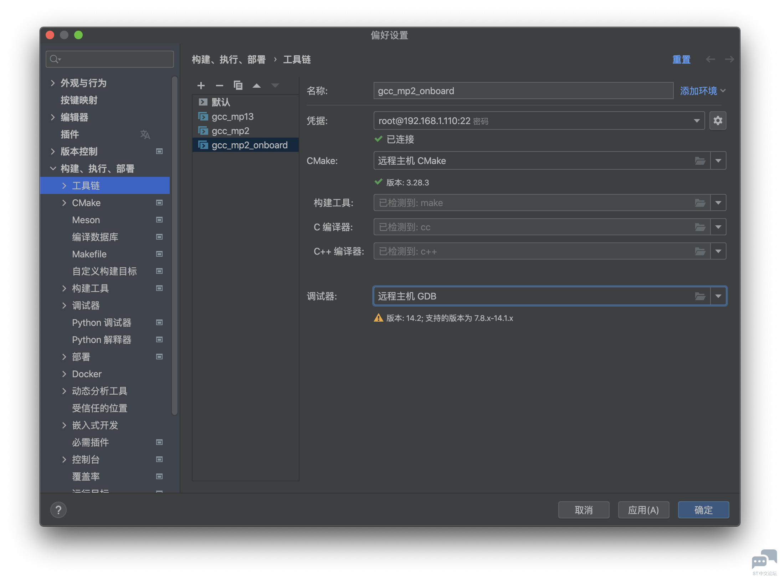
Task: Focus the settings search field
Action: point(110,59)
